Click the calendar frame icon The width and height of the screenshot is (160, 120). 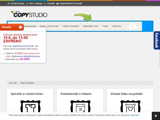point(80,106)
